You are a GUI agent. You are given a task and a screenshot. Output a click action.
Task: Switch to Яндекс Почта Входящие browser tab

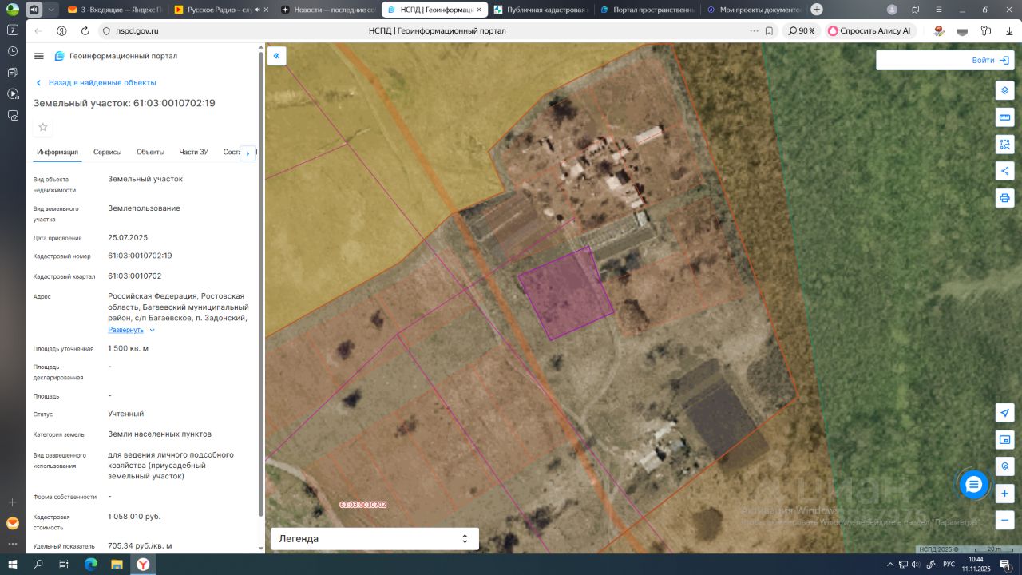114,10
